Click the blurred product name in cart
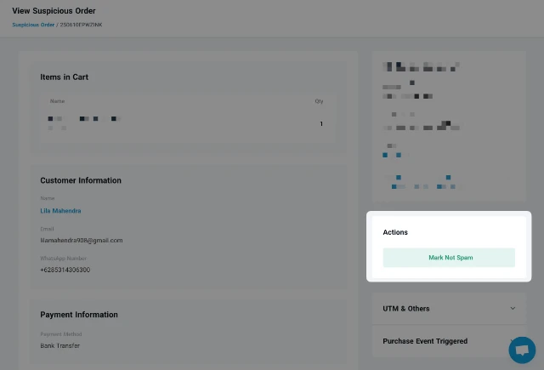 [x=84, y=123]
